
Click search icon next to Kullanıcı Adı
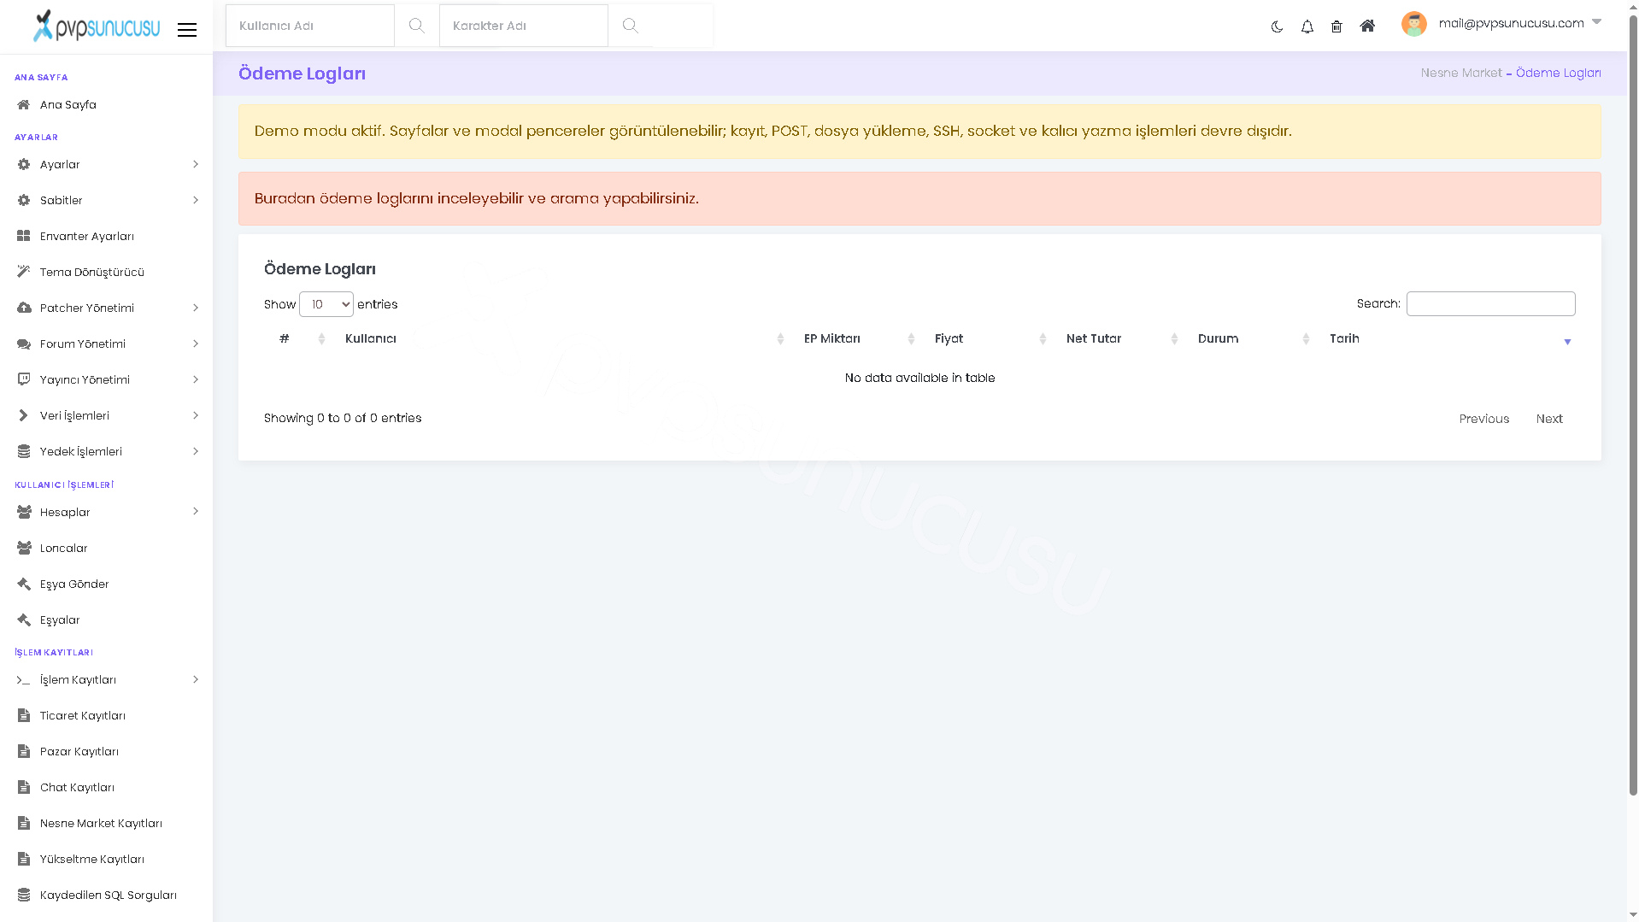(416, 26)
